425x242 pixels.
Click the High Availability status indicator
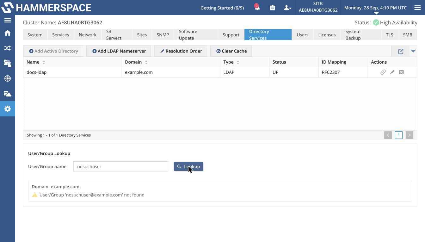pos(395,22)
